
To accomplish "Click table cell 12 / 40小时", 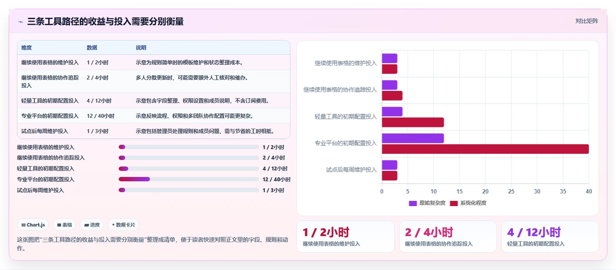I will [100, 116].
